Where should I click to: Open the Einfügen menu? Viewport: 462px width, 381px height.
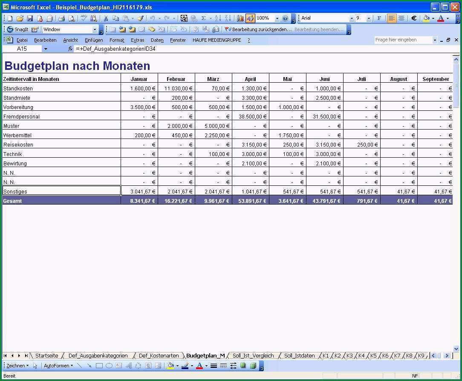[94, 40]
